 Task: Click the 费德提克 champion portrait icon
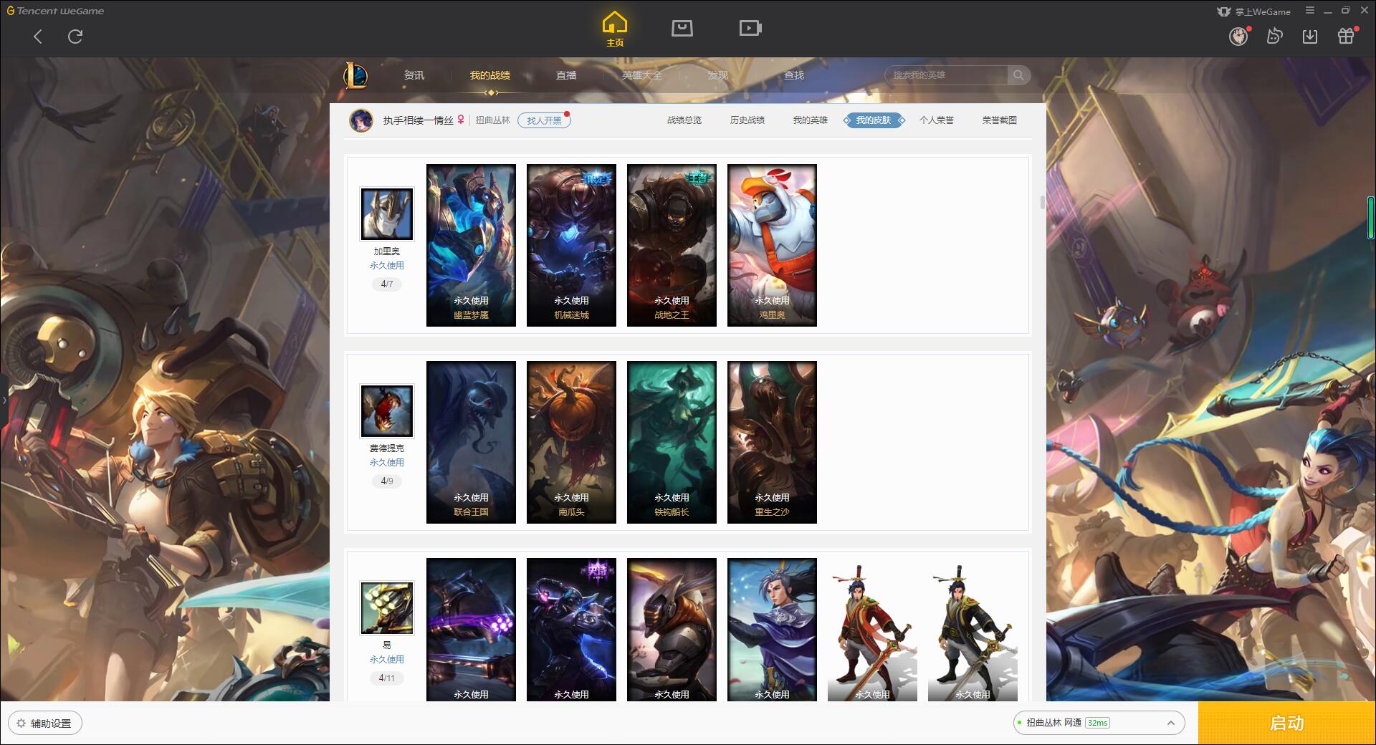pyautogui.click(x=387, y=411)
